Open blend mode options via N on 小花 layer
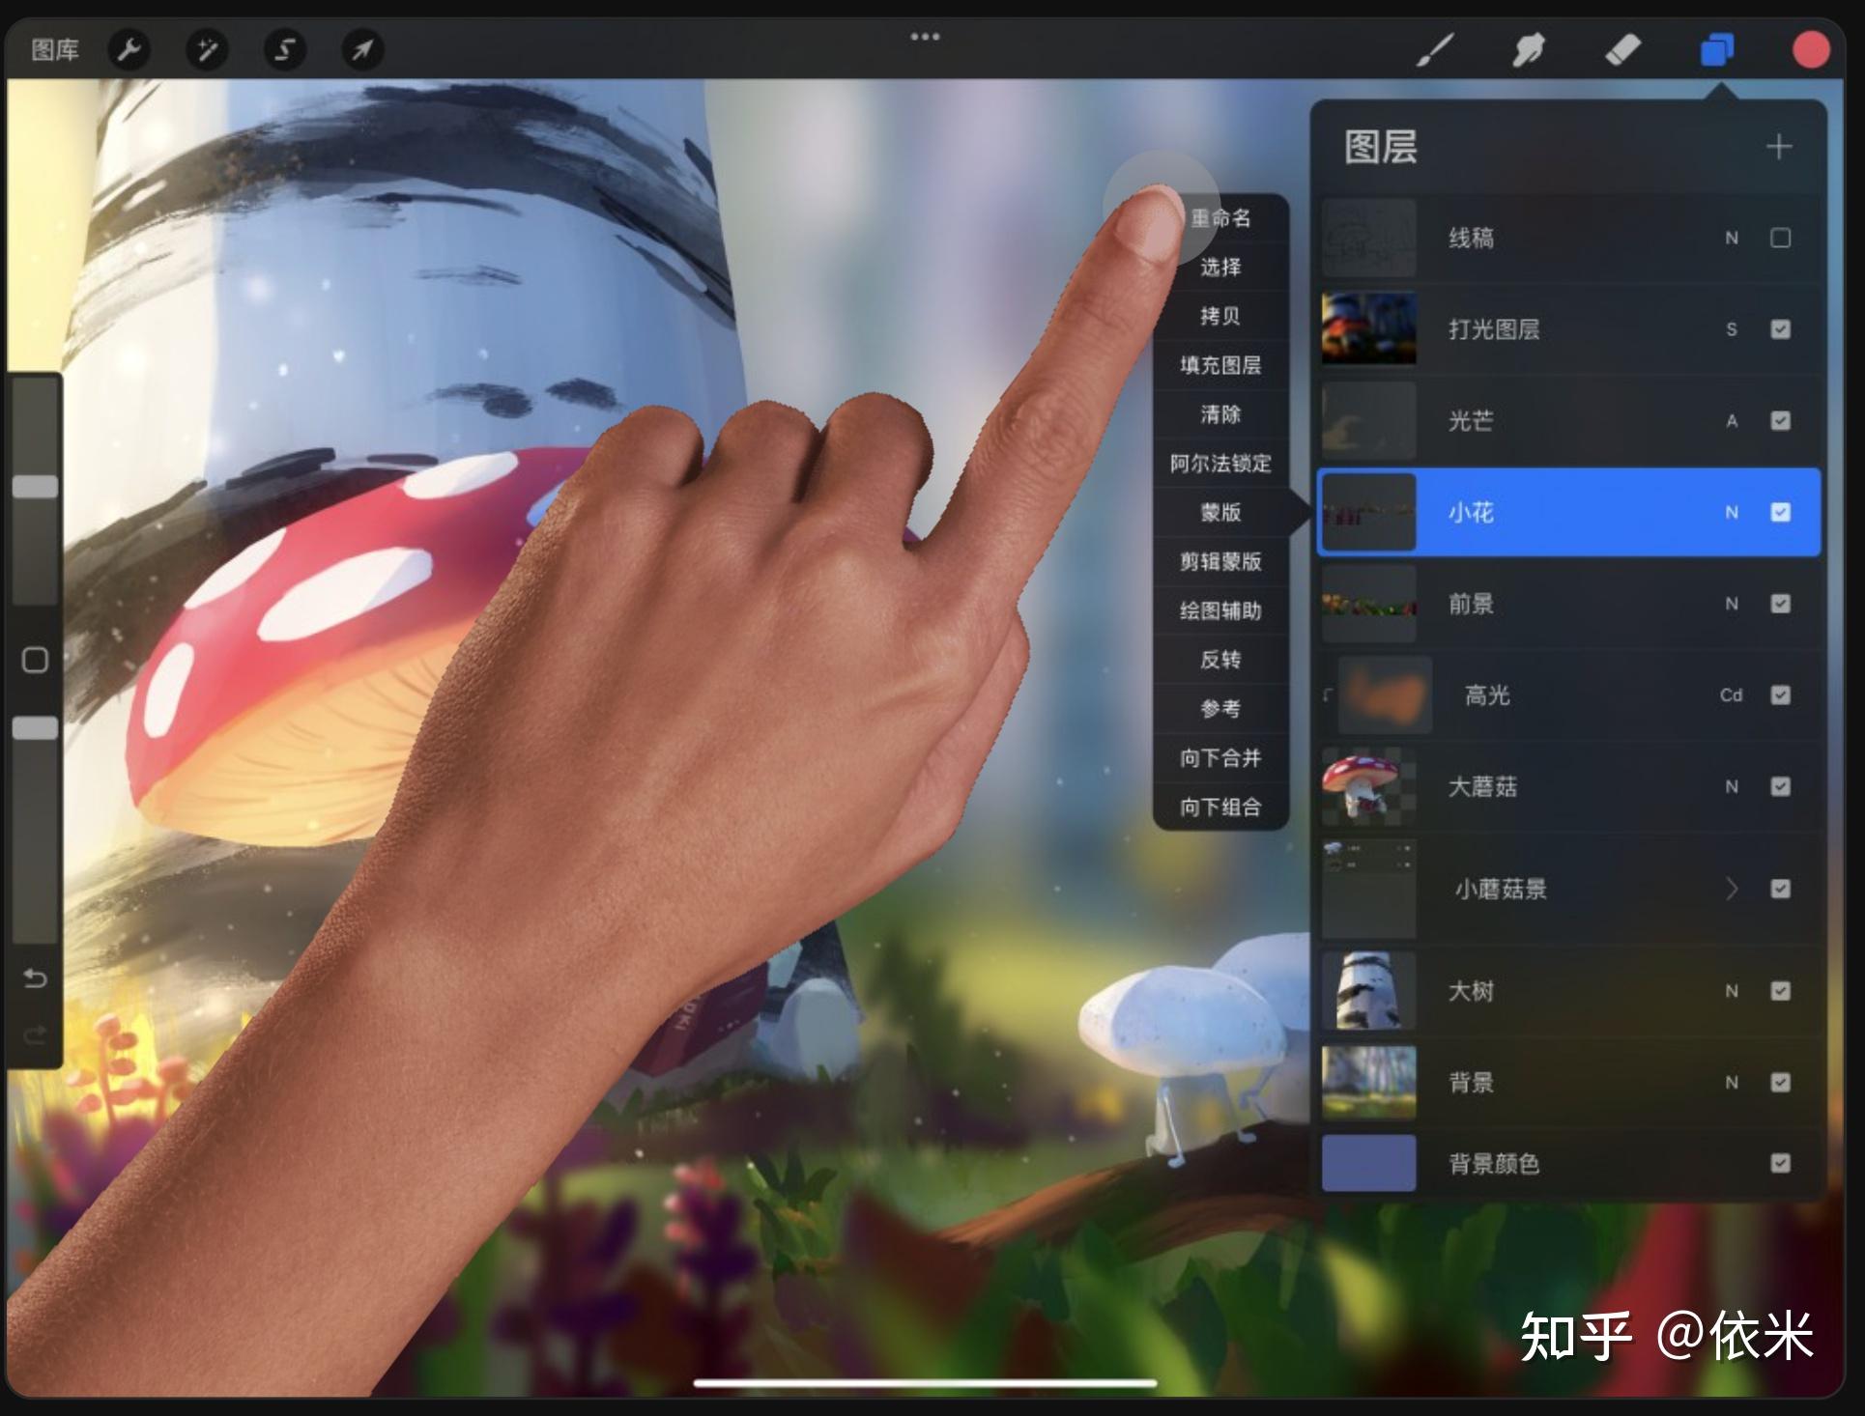Screen dimensions: 1865x1416 [x=1733, y=513]
